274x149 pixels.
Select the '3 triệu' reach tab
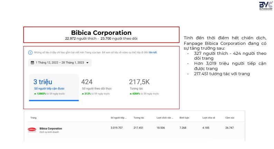click(x=54, y=87)
